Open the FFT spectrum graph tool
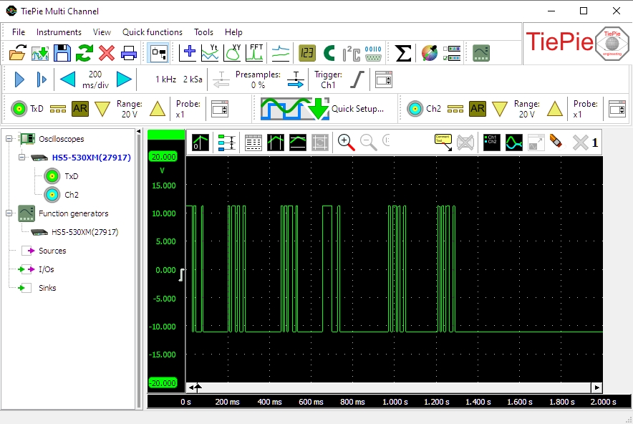The image size is (633, 424). pos(255,53)
